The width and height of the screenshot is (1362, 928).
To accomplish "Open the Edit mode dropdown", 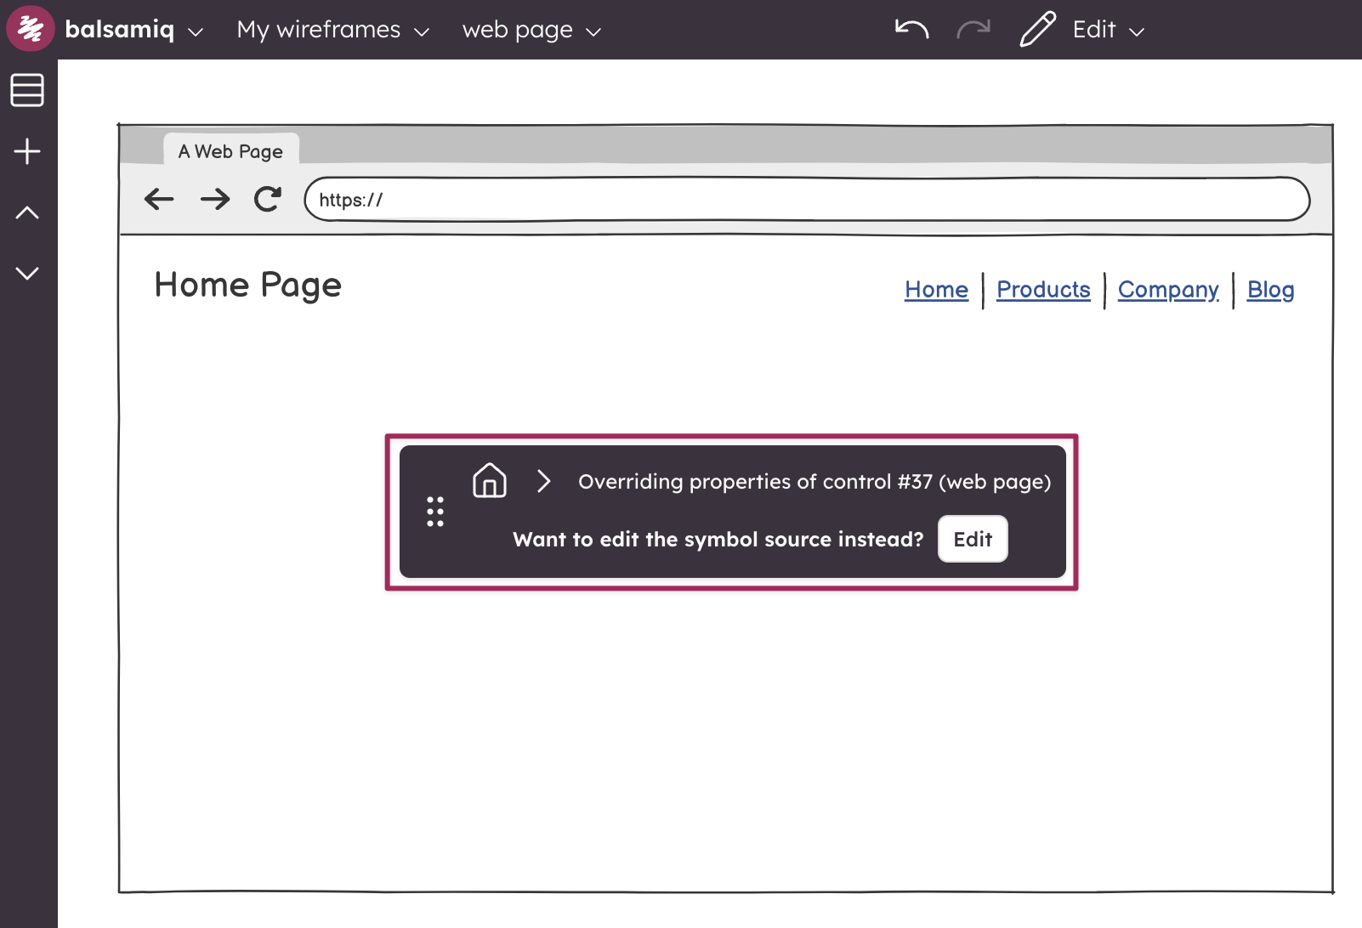I will coord(1107,30).
